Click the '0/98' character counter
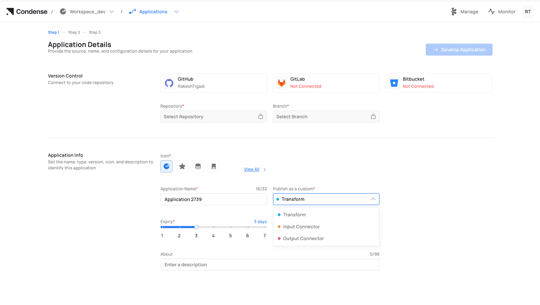Viewport: 540px width, 305px height. click(374, 254)
